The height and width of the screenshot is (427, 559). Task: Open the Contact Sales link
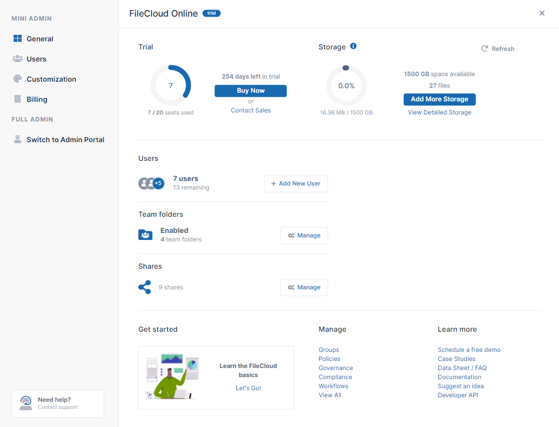click(251, 110)
